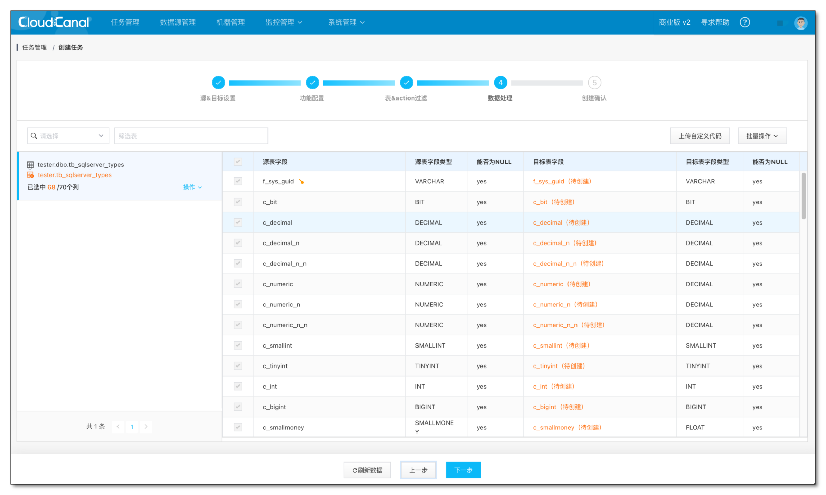Toggle the select-all header checkbox
826x495 pixels.
(x=238, y=162)
